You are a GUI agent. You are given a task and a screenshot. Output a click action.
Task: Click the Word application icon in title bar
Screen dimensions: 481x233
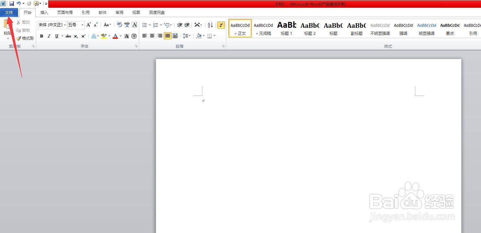[x=3, y=4]
